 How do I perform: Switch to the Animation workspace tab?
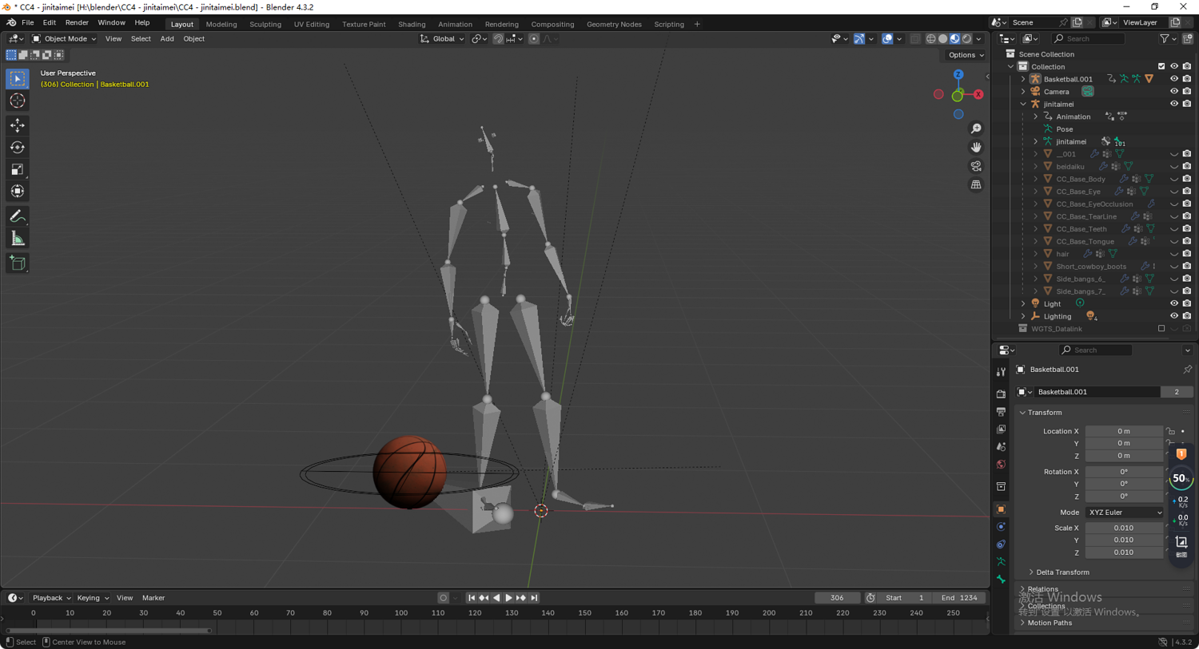tap(455, 24)
